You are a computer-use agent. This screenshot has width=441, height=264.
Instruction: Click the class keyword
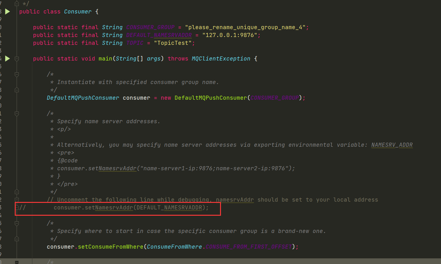52,12
